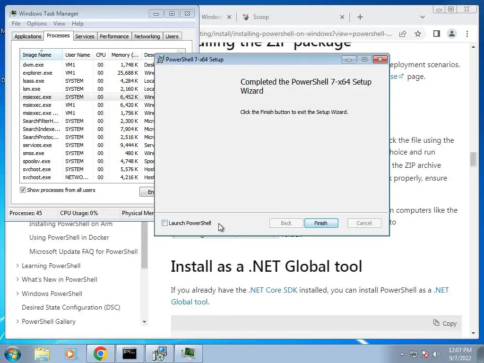The height and width of the screenshot is (363, 484).
Task: Expand Windows PowerShell in docs sidebar
Action: coord(17,294)
